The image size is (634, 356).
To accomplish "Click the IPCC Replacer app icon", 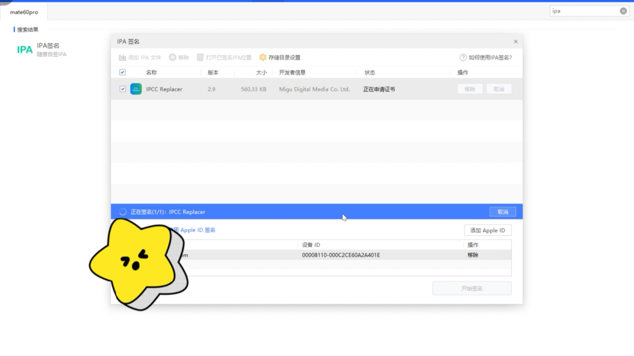I will (x=136, y=89).
